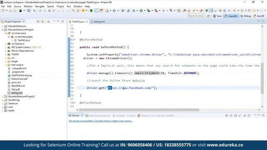Switch to the <Java EE> perspective
Image resolution: width=267 pixels, height=150 pixels.
click(x=231, y=16)
